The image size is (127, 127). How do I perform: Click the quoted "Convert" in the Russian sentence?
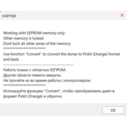53,91
